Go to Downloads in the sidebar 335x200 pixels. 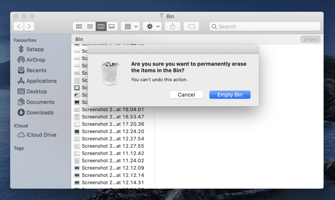click(x=40, y=113)
